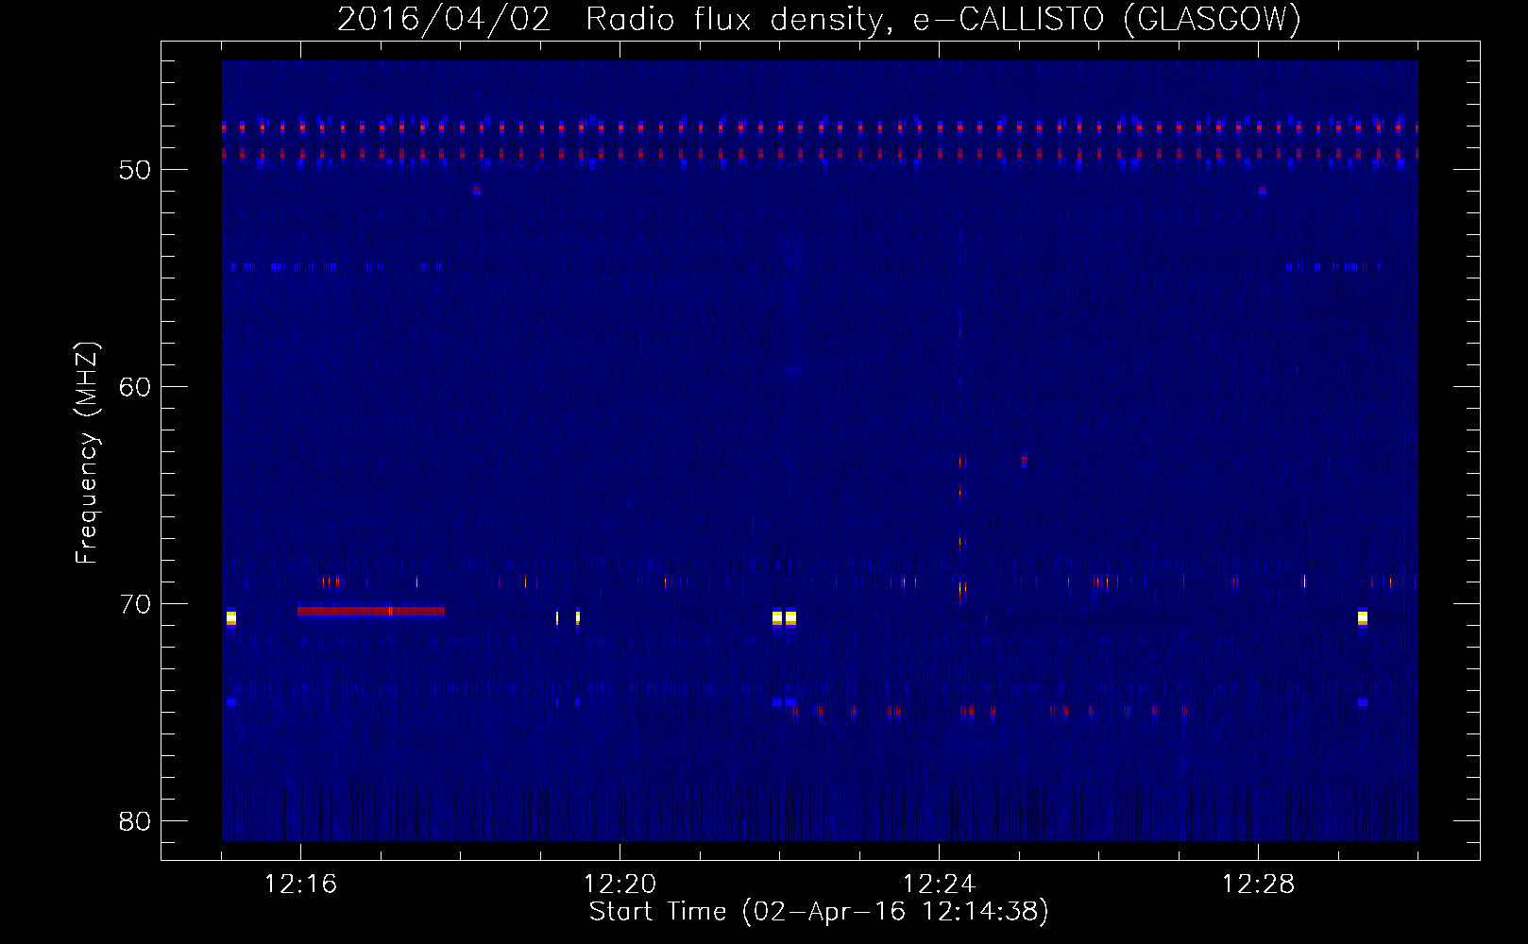Click the '60' frequency tick label
The image size is (1528, 944).
click(135, 387)
